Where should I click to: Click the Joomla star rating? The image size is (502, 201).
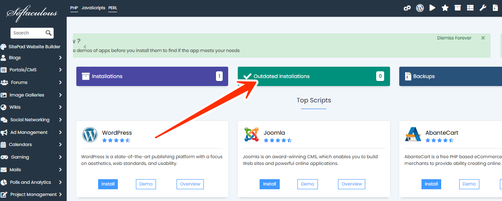(x=278, y=141)
